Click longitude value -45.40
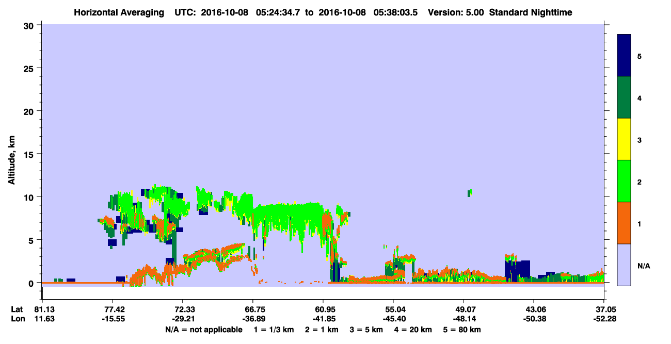The width and height of the screenshot is (671, 344). click(393, 319)
